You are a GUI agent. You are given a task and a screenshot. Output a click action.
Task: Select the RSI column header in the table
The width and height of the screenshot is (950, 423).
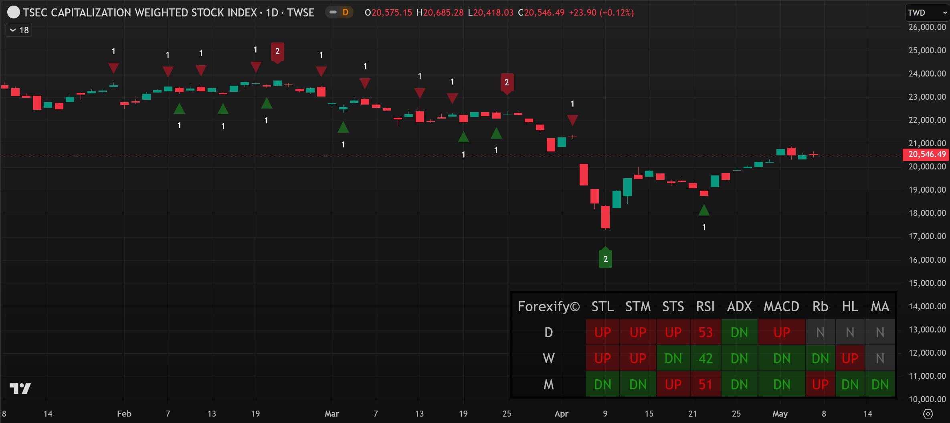click(x=705, y=306)
